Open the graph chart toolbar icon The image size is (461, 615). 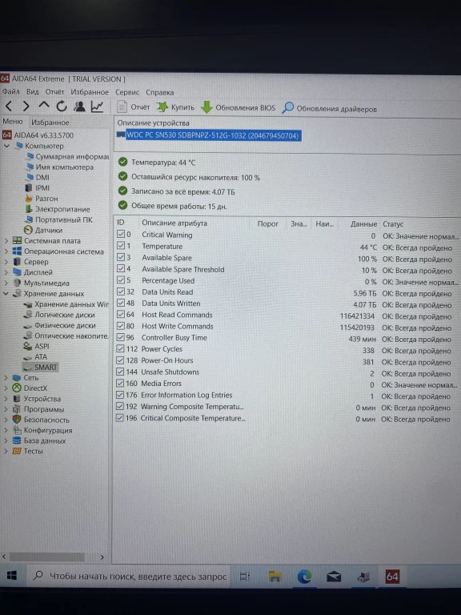point(97,107)
